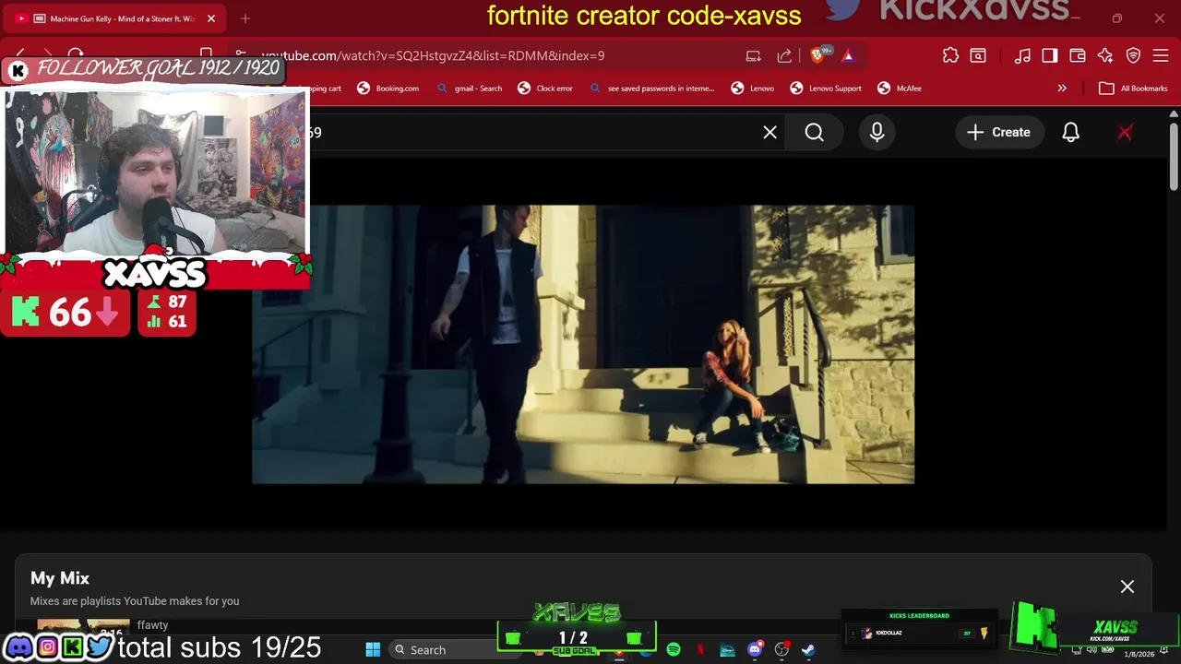Screen dimensions: 1181x664
Task: Open Brave VPN shield icon
Action: pos(1133,56)
